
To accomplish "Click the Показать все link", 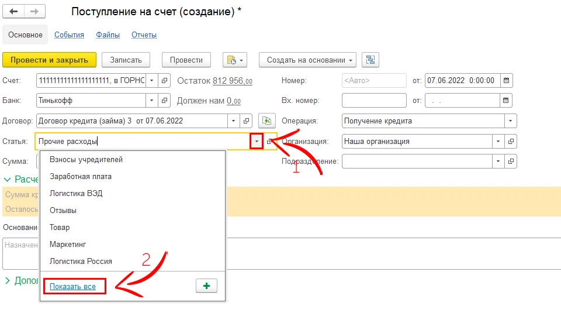I will (72, 286).
